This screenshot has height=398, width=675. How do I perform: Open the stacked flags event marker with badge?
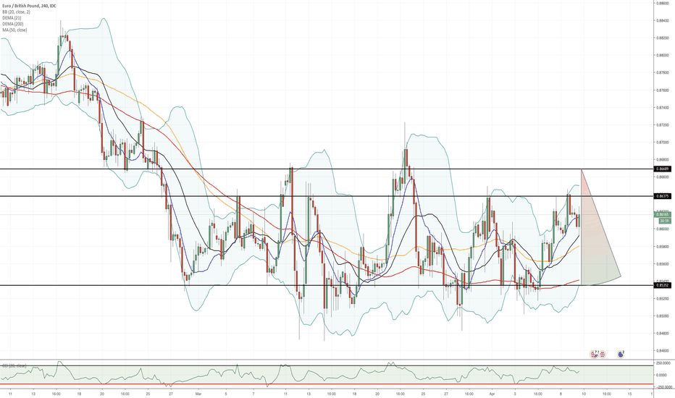(595, 354)
